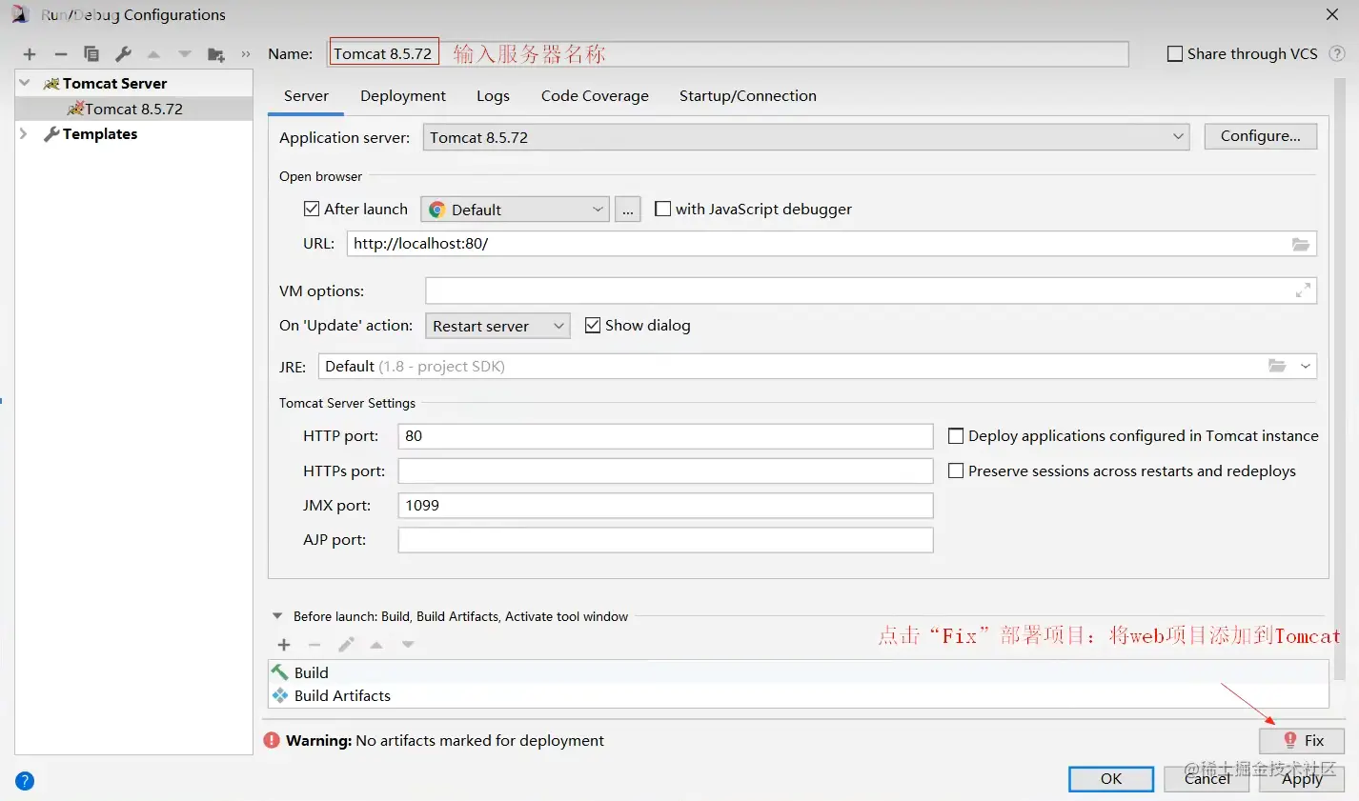
Task: Copy the selected configuration
Action: [x=91, y=54]
